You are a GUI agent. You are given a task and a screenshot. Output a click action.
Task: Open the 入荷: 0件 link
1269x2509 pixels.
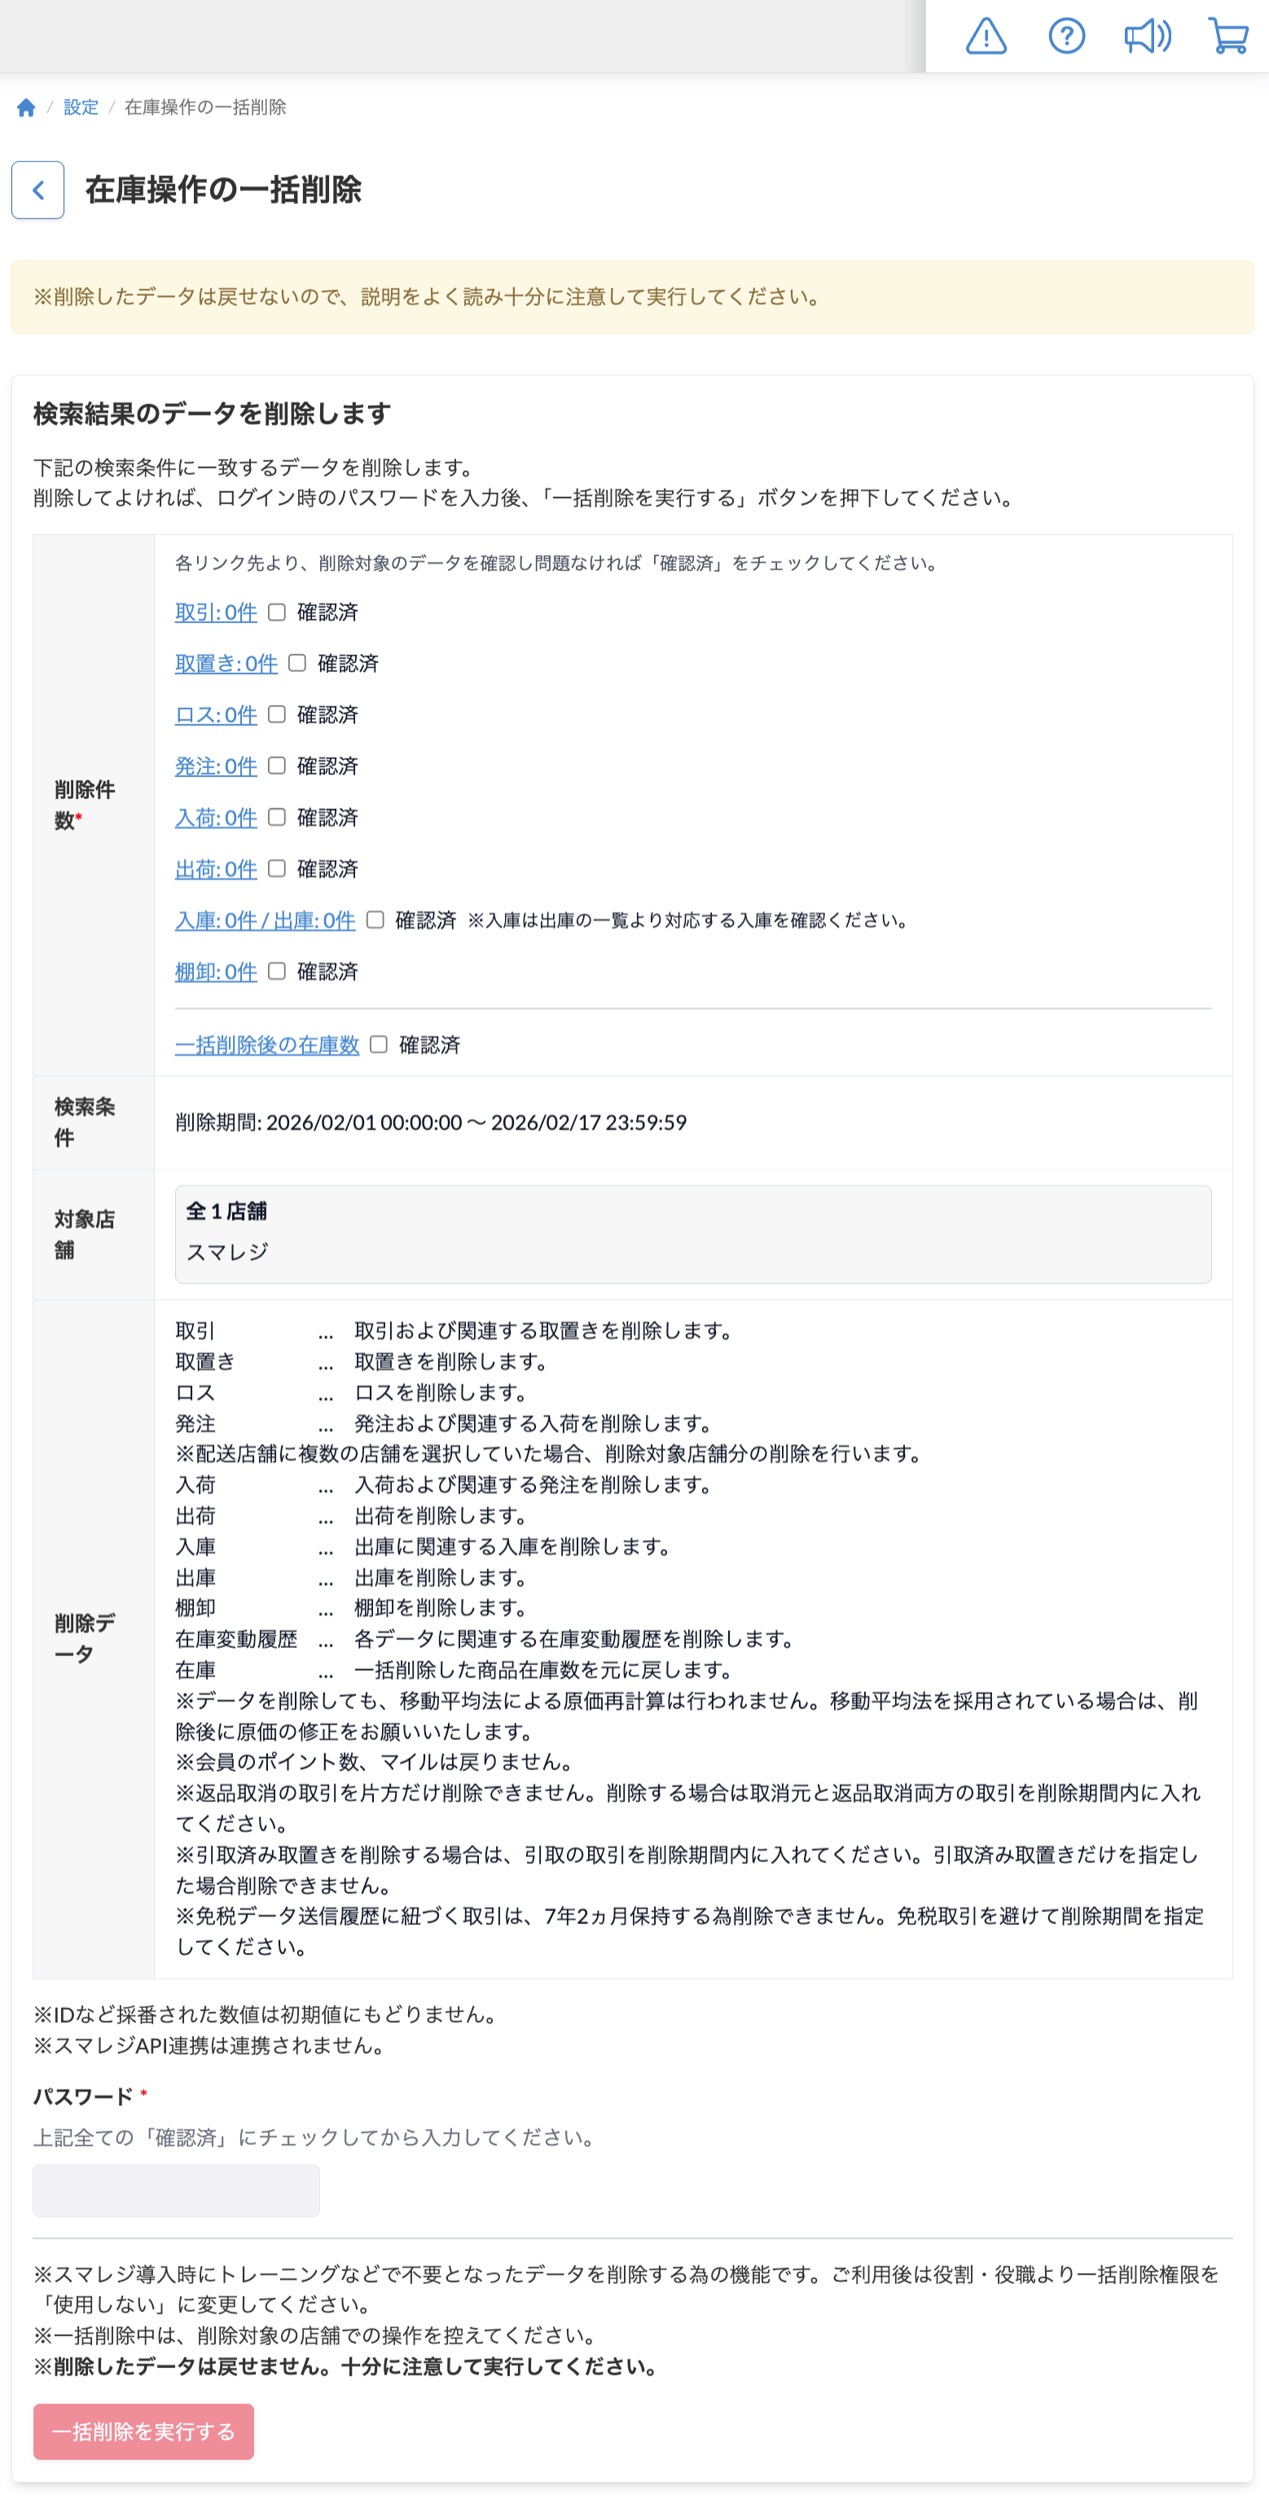pyautogui.click(x=215, y=817)
